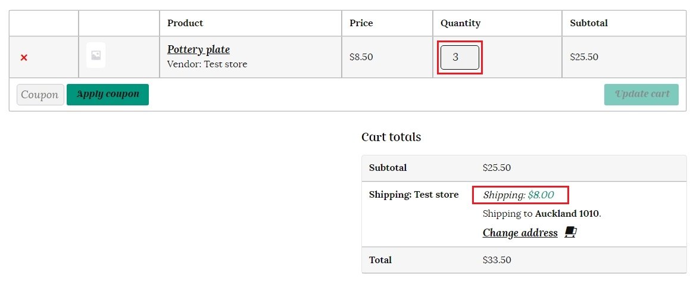Click the Vendor: Test store text
Image resolution: width=690 pixels, height=284 pixels.
[207, 64]
